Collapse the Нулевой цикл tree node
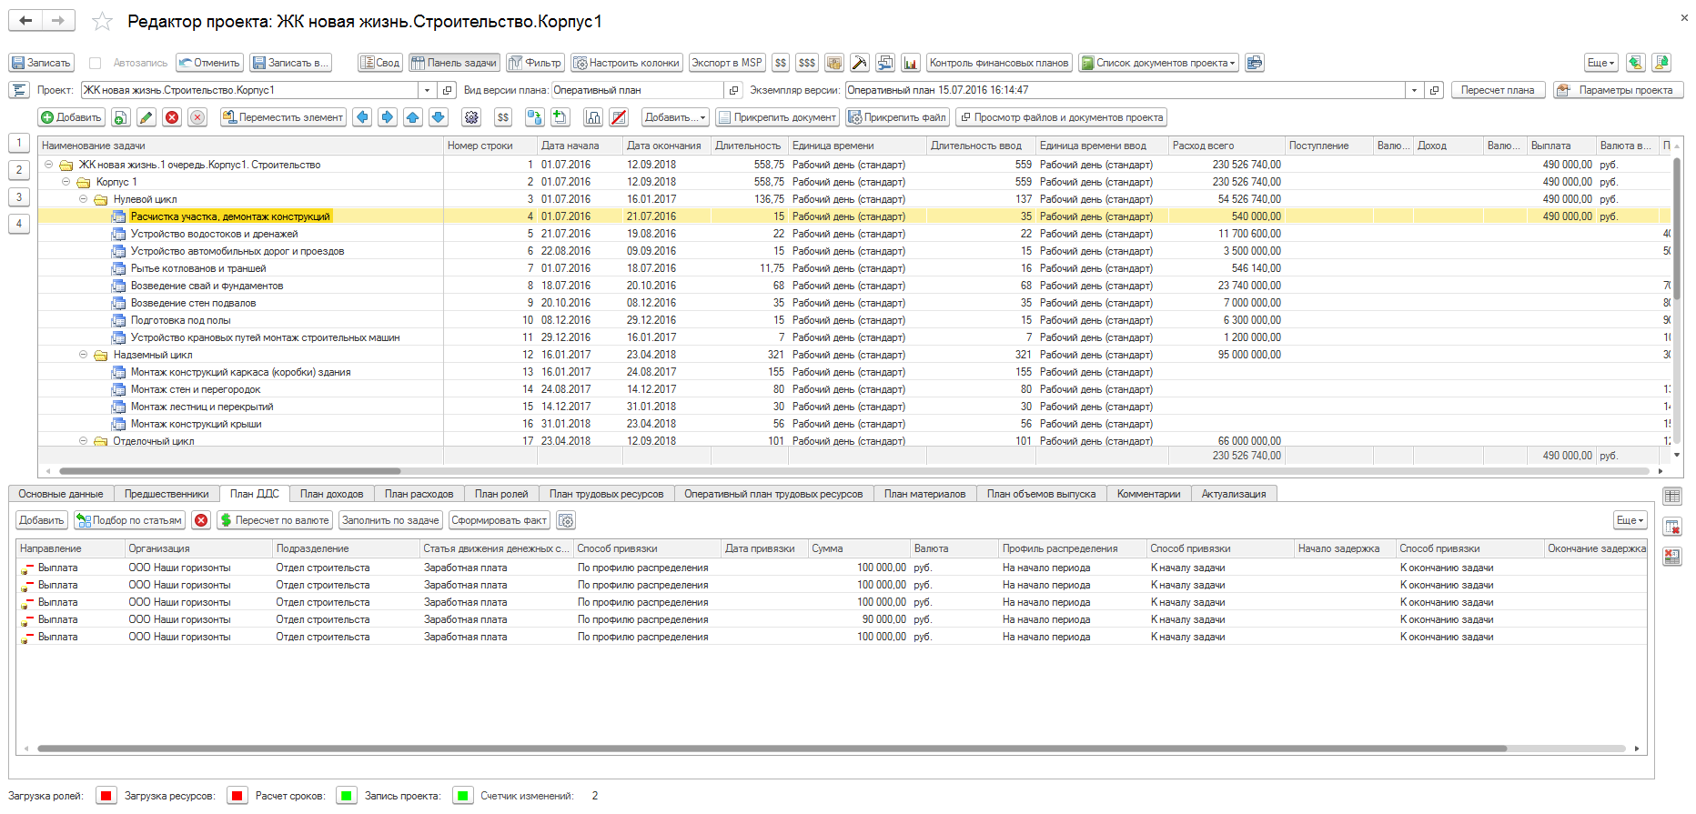The height and width of the screenshot is (814, 1696). 83,199
